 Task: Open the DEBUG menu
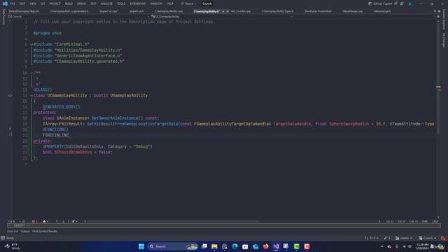[x=81, y=3]
